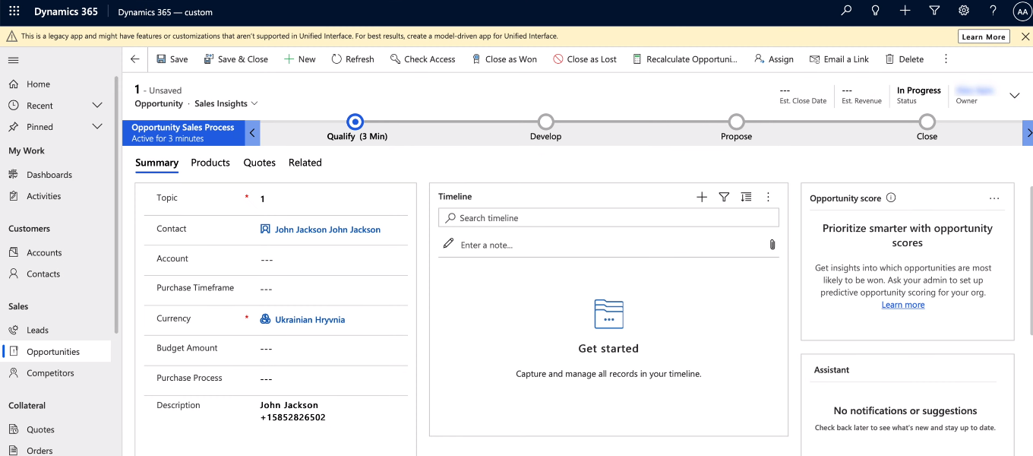The width and height of the screenshot is (1033, 456).
Task: Open the timeline filter funnel icon
Action: pyautogui.click(x=724, y=197)
